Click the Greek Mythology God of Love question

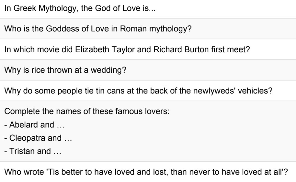point(80,8)
